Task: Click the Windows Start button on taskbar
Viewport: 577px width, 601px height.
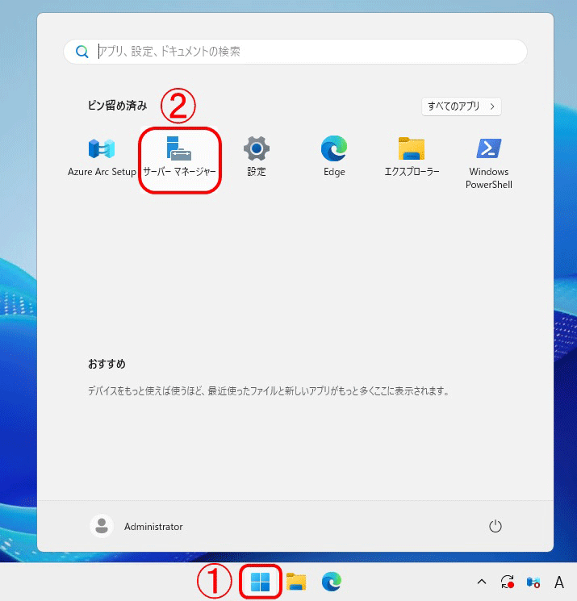Action: click(261, 582)
